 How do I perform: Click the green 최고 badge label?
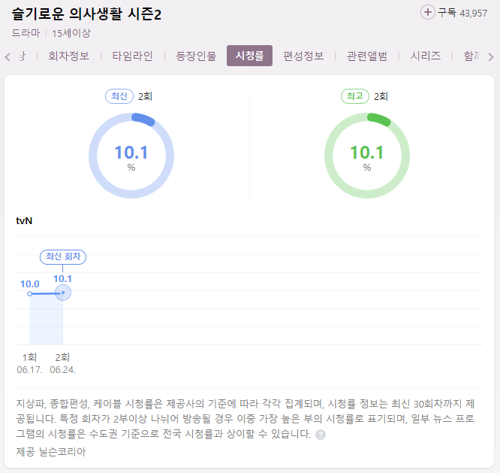point(355,96)
